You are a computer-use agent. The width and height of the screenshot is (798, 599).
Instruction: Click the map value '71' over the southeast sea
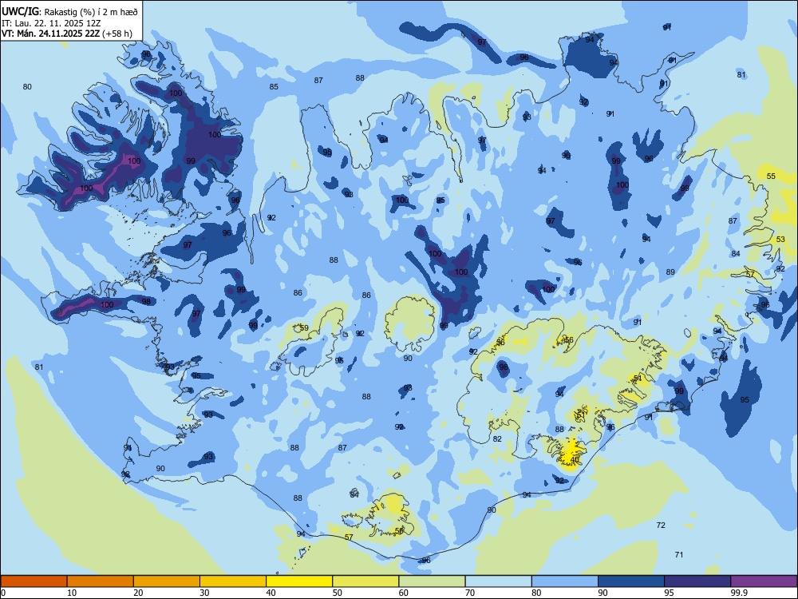678,554
